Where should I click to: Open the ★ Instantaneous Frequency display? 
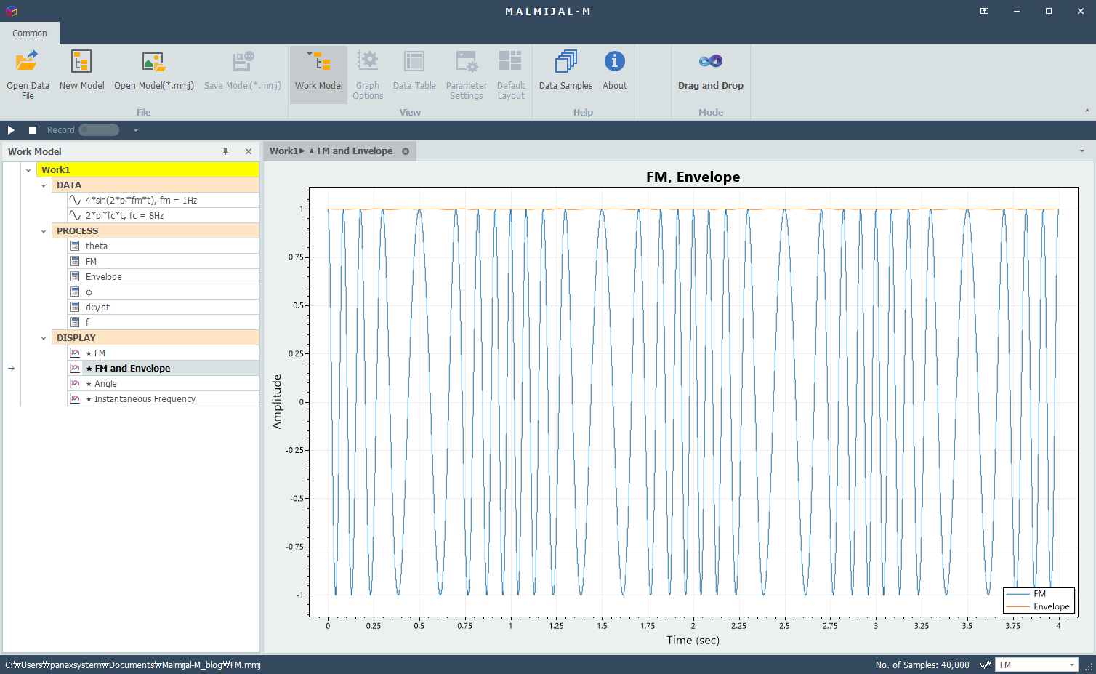coord(163,398)
